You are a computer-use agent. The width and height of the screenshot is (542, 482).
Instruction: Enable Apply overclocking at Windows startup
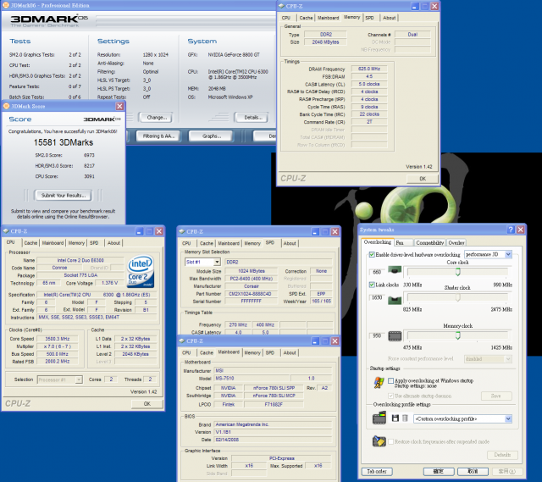point(391,380)
